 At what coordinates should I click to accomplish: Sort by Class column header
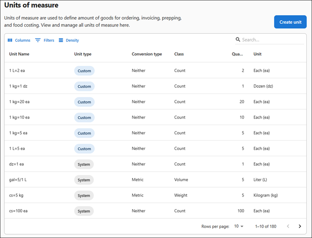point(179,54)
